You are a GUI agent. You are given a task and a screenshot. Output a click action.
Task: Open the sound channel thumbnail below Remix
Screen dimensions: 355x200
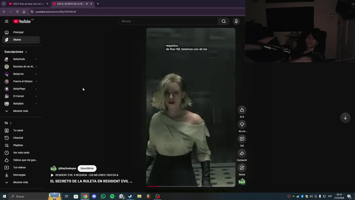(242, 182)
